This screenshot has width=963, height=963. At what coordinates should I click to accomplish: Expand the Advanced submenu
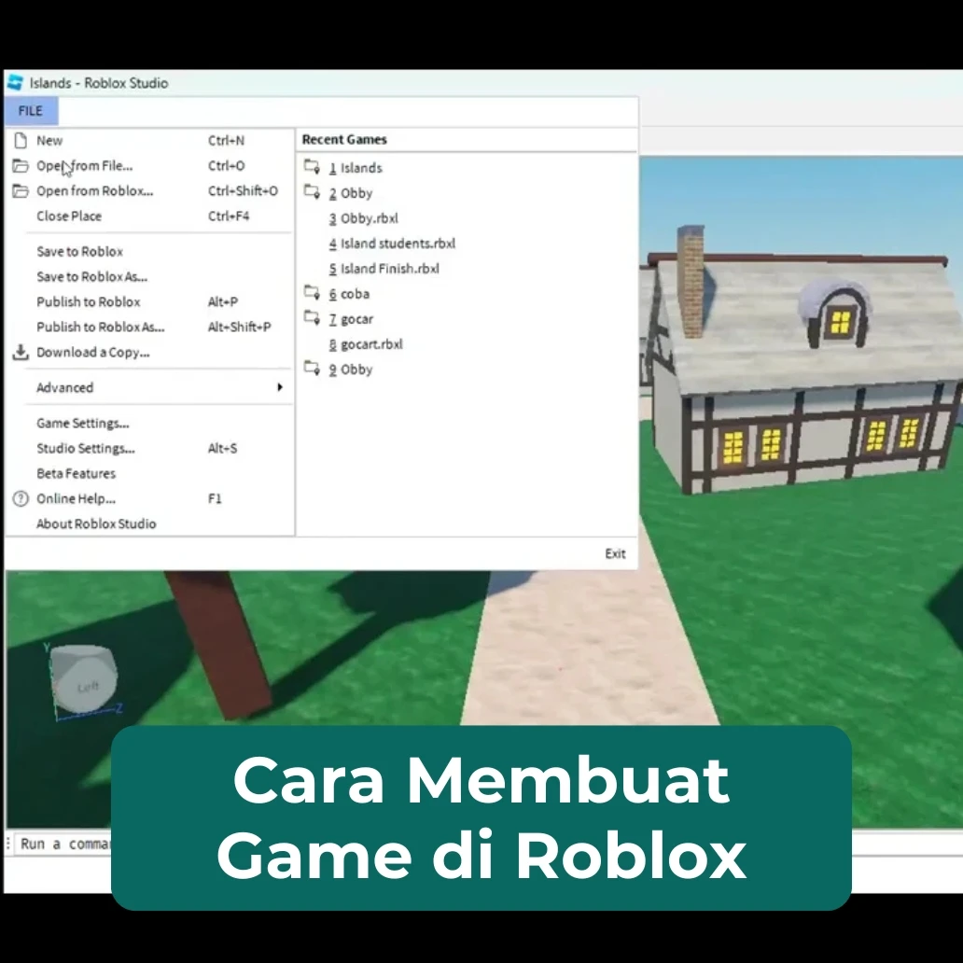(x=63, y=387)
